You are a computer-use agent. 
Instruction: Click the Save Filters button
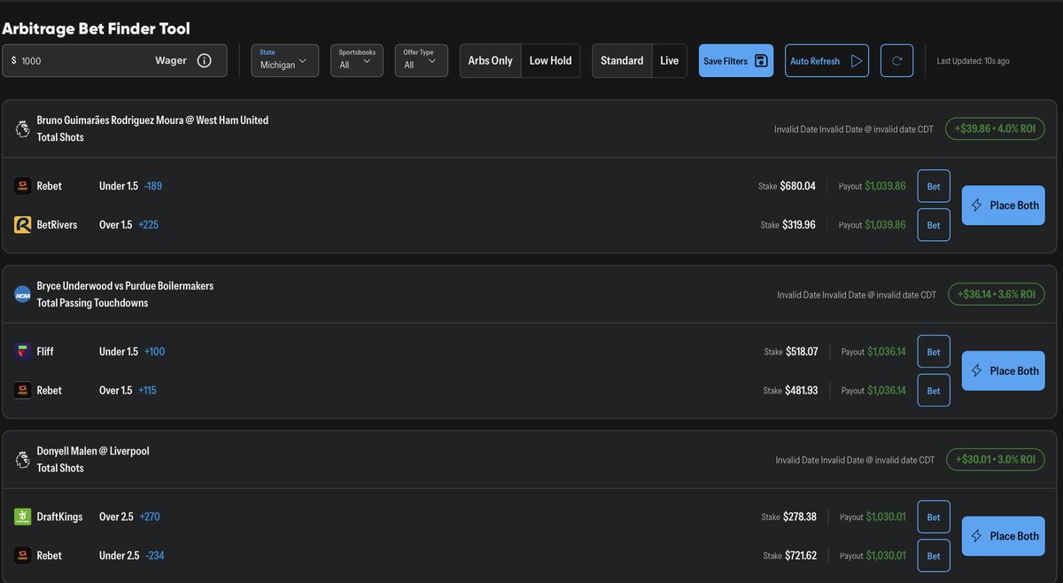[x=736, y=61]
